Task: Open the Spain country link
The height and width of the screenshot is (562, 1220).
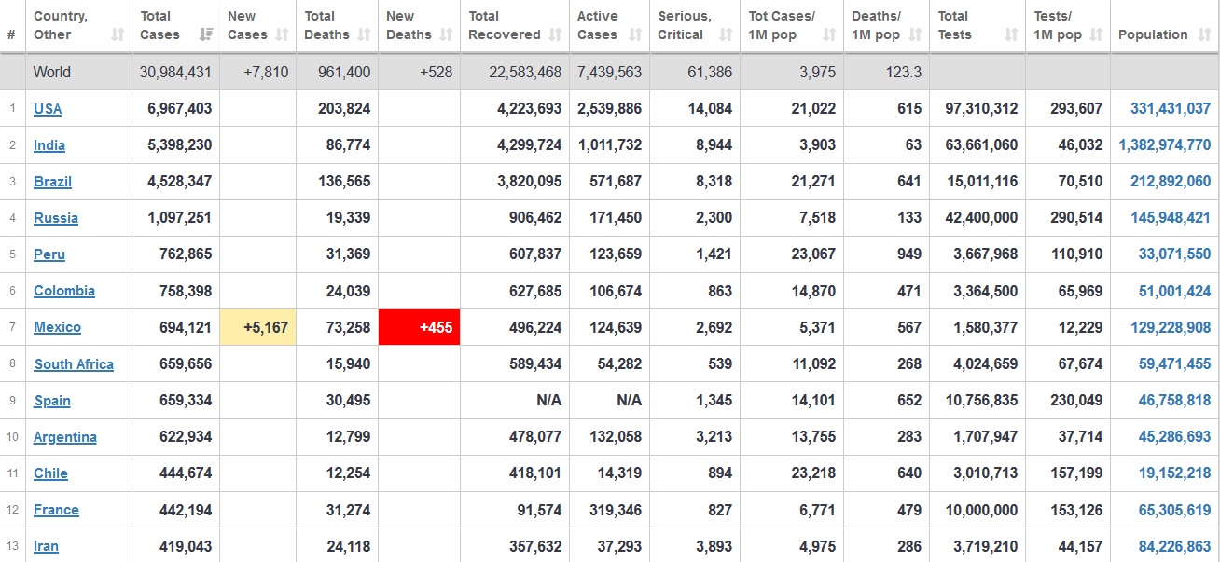Action: click(x=52, y=401)
